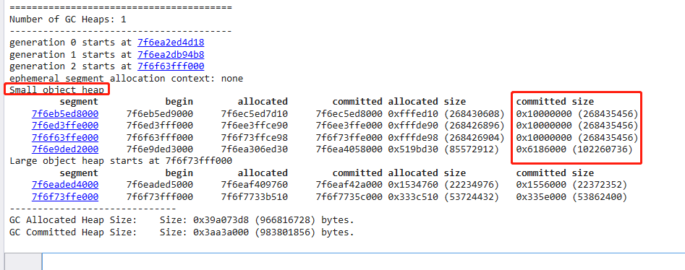The width and height of the screenshot is (685, 270).
Task: Click the GC Allocated Heap Size line
Action: (182, 220)
